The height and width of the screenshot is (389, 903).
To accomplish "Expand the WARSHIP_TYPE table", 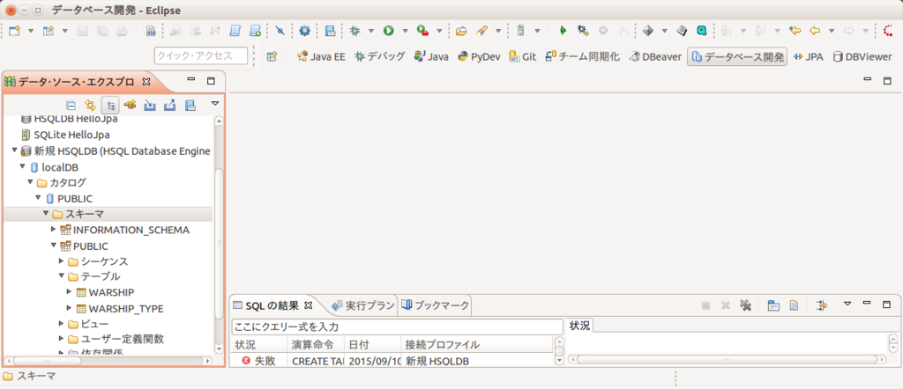I will click(69, 308).
